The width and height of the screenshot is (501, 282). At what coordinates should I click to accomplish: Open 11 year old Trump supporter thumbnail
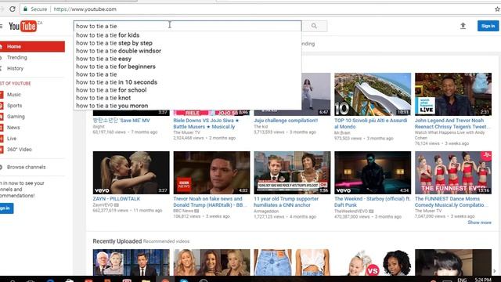292,172
